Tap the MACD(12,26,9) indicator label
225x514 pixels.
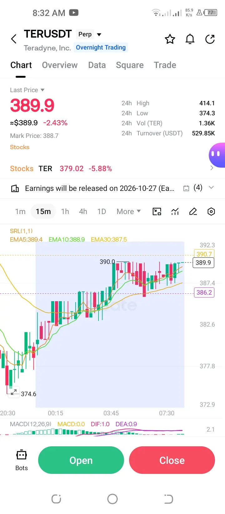(x=31, y=424)
